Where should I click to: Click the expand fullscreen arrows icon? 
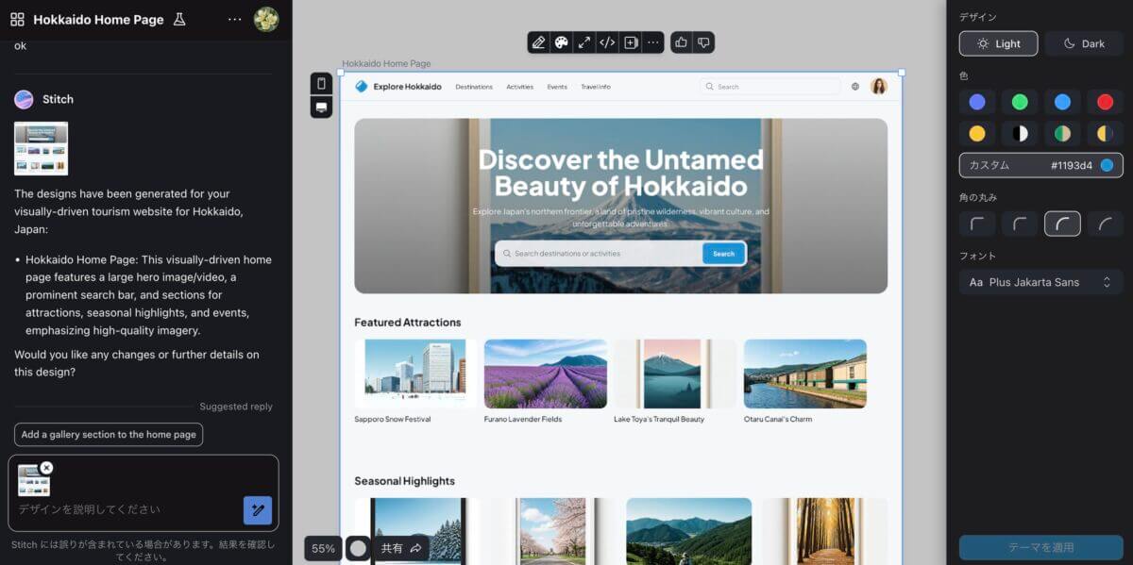point(584,42)
